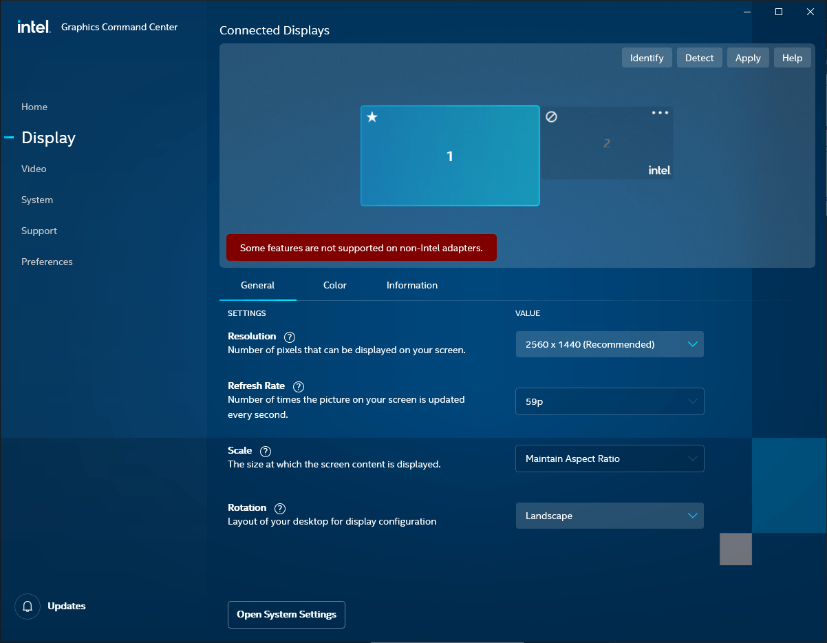
Task: Switch to the Information tab
Action: coord(412,285)
